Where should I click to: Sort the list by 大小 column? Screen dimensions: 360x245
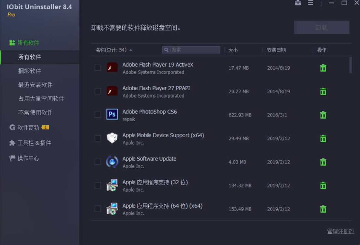click(233, 50)
